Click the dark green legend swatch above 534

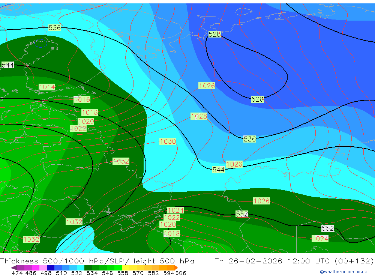pos(88,267)
